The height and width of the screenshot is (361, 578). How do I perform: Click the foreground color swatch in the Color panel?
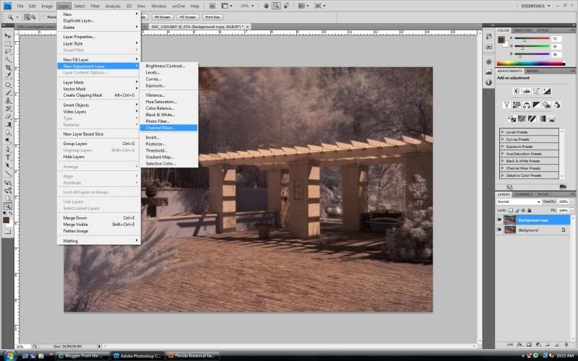[501, 40]
